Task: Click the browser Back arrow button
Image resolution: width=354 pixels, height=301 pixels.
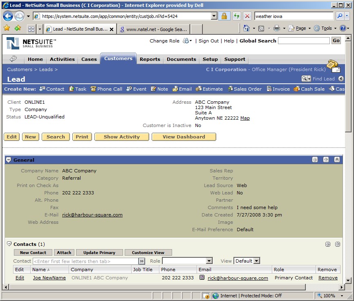Action: [8, 16]
